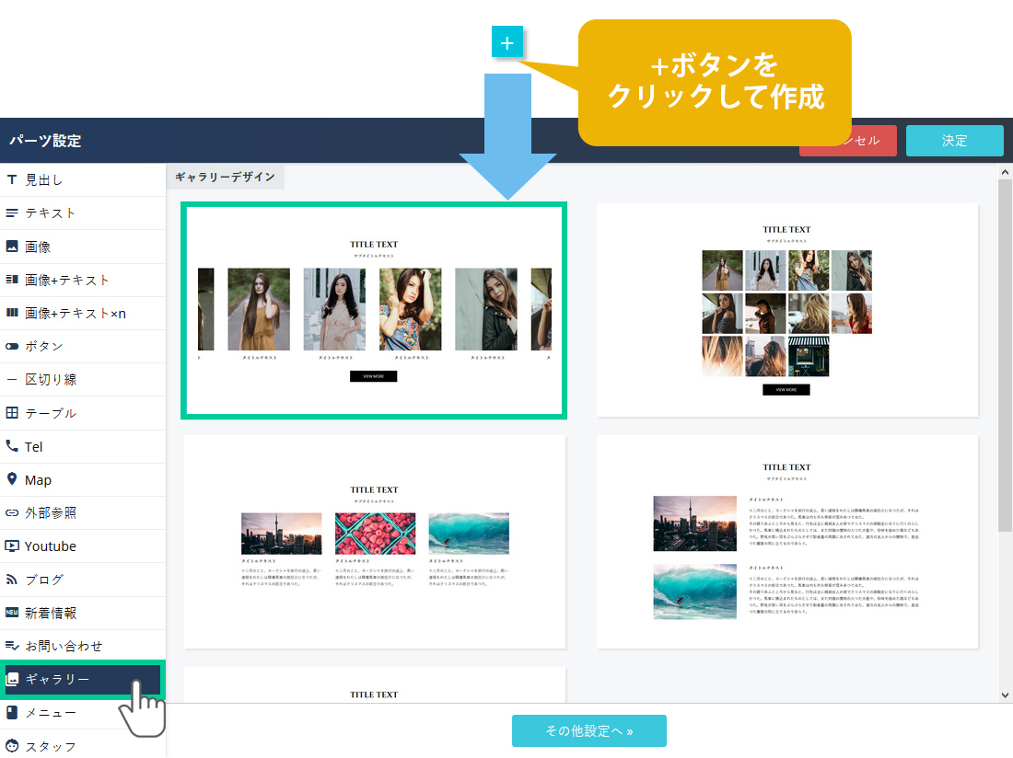1013x758 pixels.
Task: Choose the テーブル table part icon
Action: (12, 413)
